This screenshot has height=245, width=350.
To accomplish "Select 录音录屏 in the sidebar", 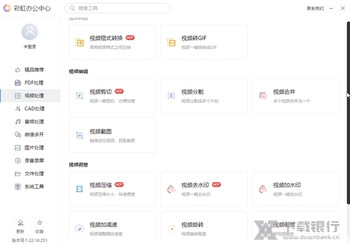I will (30, 160).
